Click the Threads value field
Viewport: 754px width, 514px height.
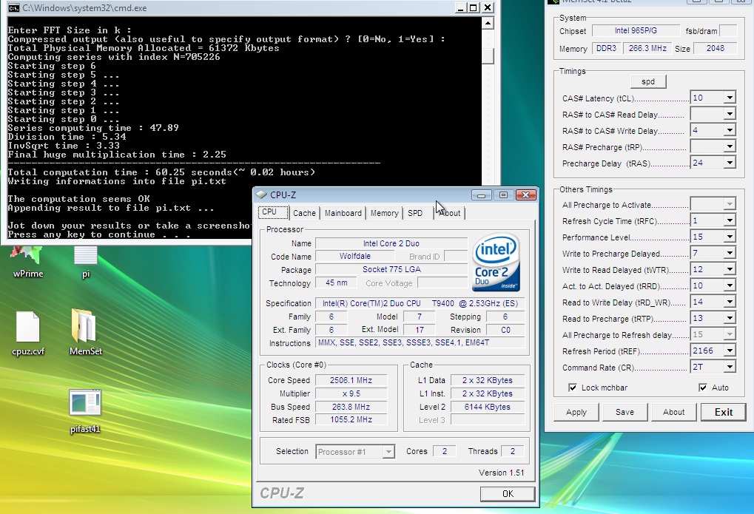click(x=513, y=451)
